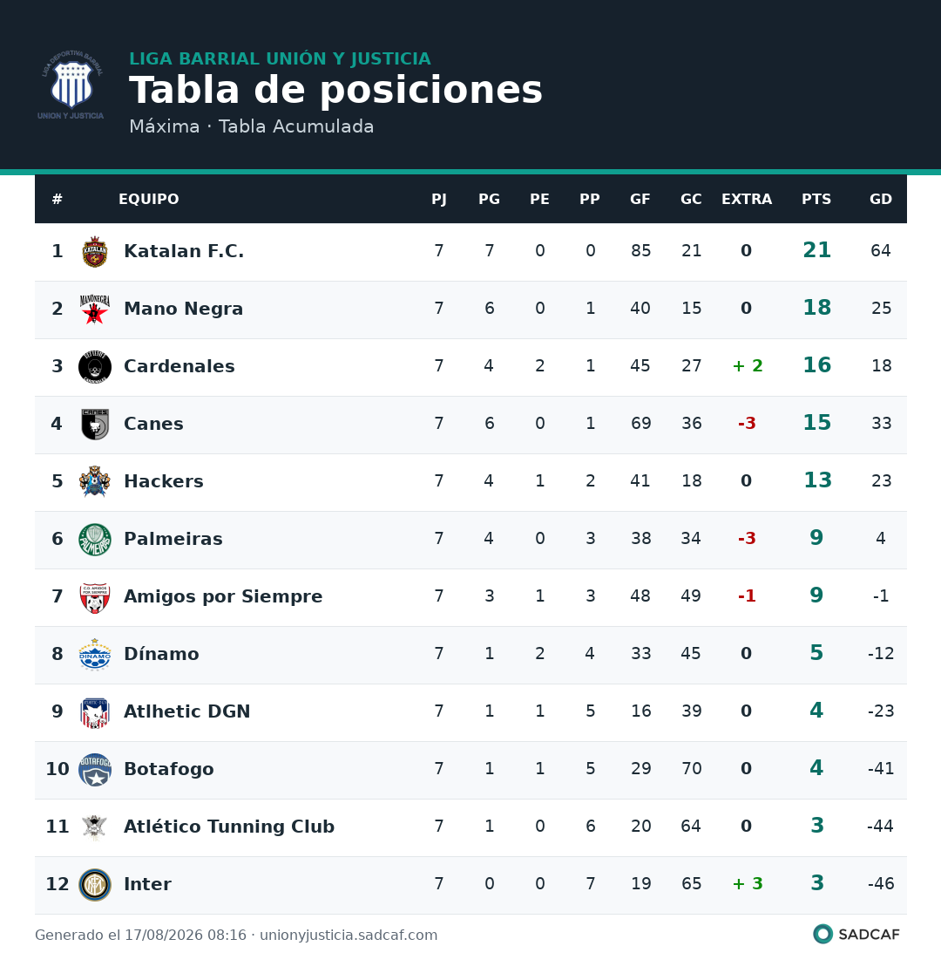Click the Atlético Tunning Club skull emblem
The width and height of the screenshot is (941, 980).
coord(95,827)
